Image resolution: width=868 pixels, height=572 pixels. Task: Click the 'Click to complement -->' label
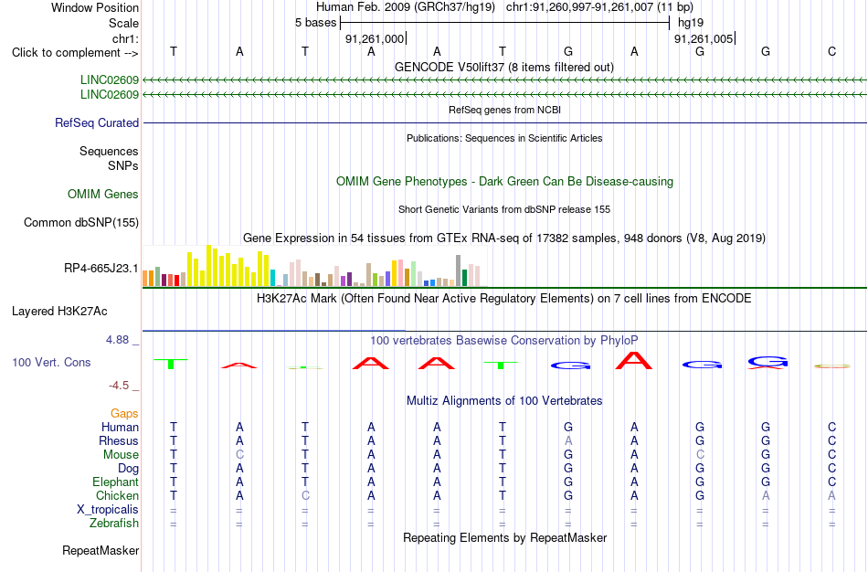point(75,53)
